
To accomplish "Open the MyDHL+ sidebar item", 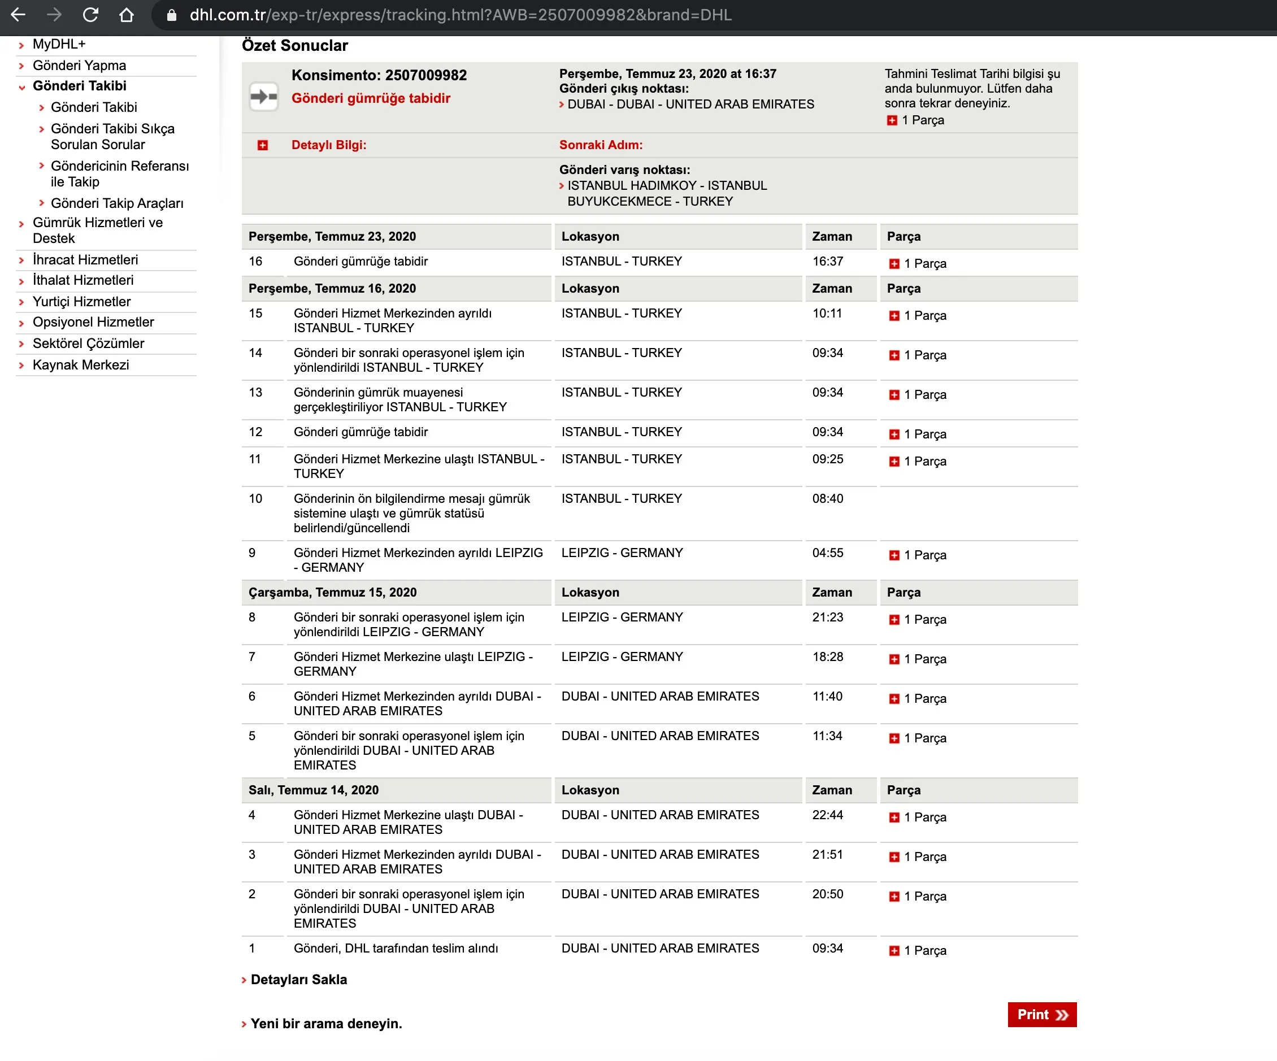I will pos(59,45).
